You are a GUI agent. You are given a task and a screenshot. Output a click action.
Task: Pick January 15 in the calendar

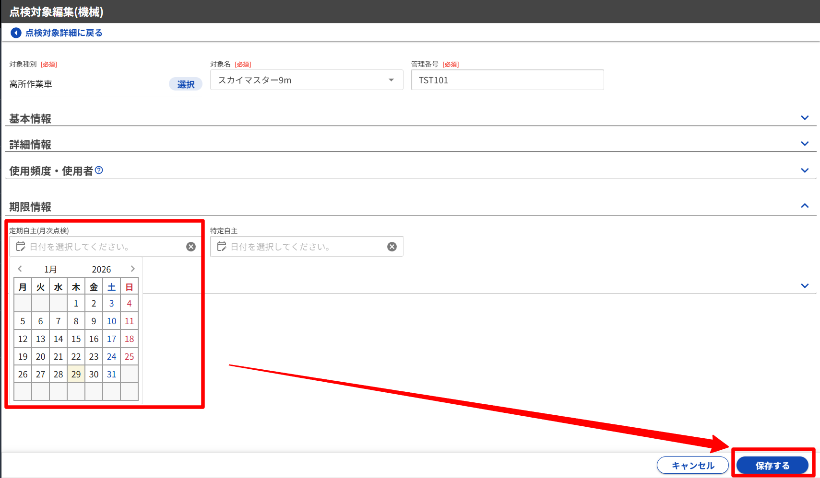[76, 339]
